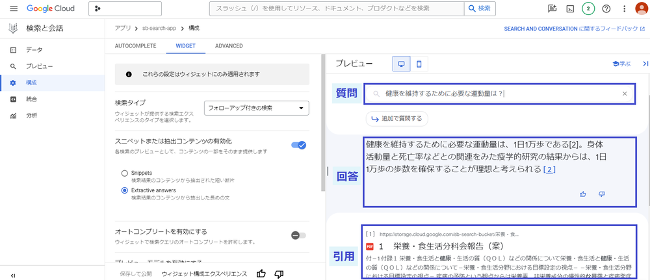This screenshot has width=650, height=280.
Task: Open the help question mark icon
Action: click(x=606, y=8)
